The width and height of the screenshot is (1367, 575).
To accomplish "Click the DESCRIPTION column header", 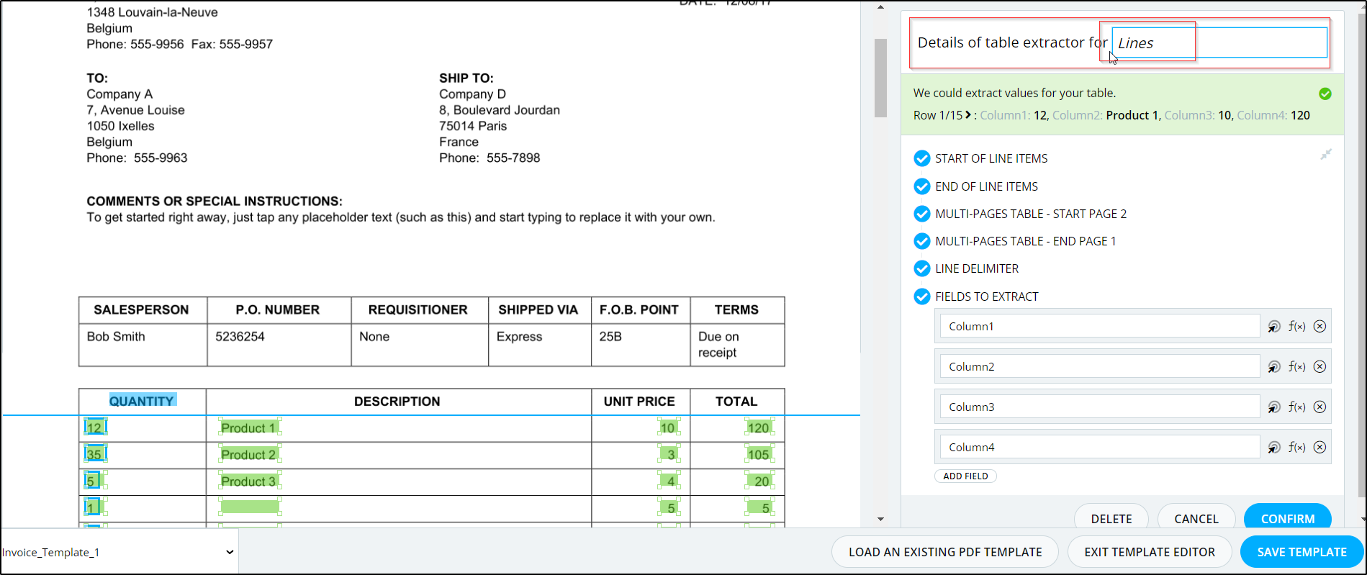I will (x=397, y=402).
